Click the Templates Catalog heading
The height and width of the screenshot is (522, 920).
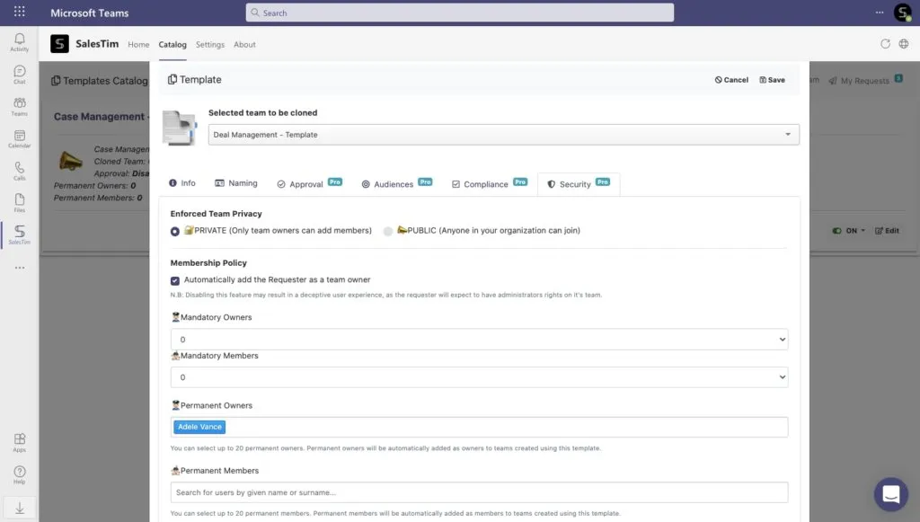click(x=105, y=81)
